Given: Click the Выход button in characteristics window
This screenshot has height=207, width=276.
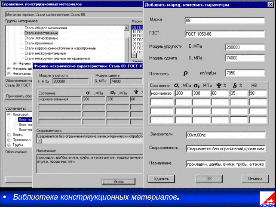Looking at the screenshot, I should pos(119,181).
